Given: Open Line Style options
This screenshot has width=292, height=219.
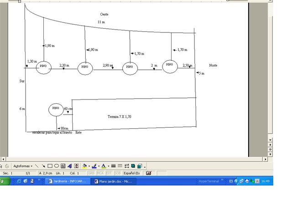Looking at the screenshot, I should pos(113,166).
